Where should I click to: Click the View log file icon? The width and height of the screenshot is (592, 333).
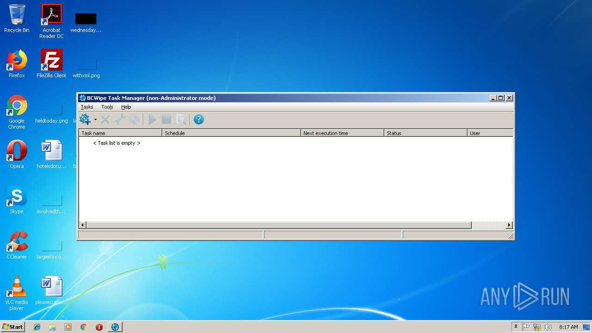click(181, 119)
